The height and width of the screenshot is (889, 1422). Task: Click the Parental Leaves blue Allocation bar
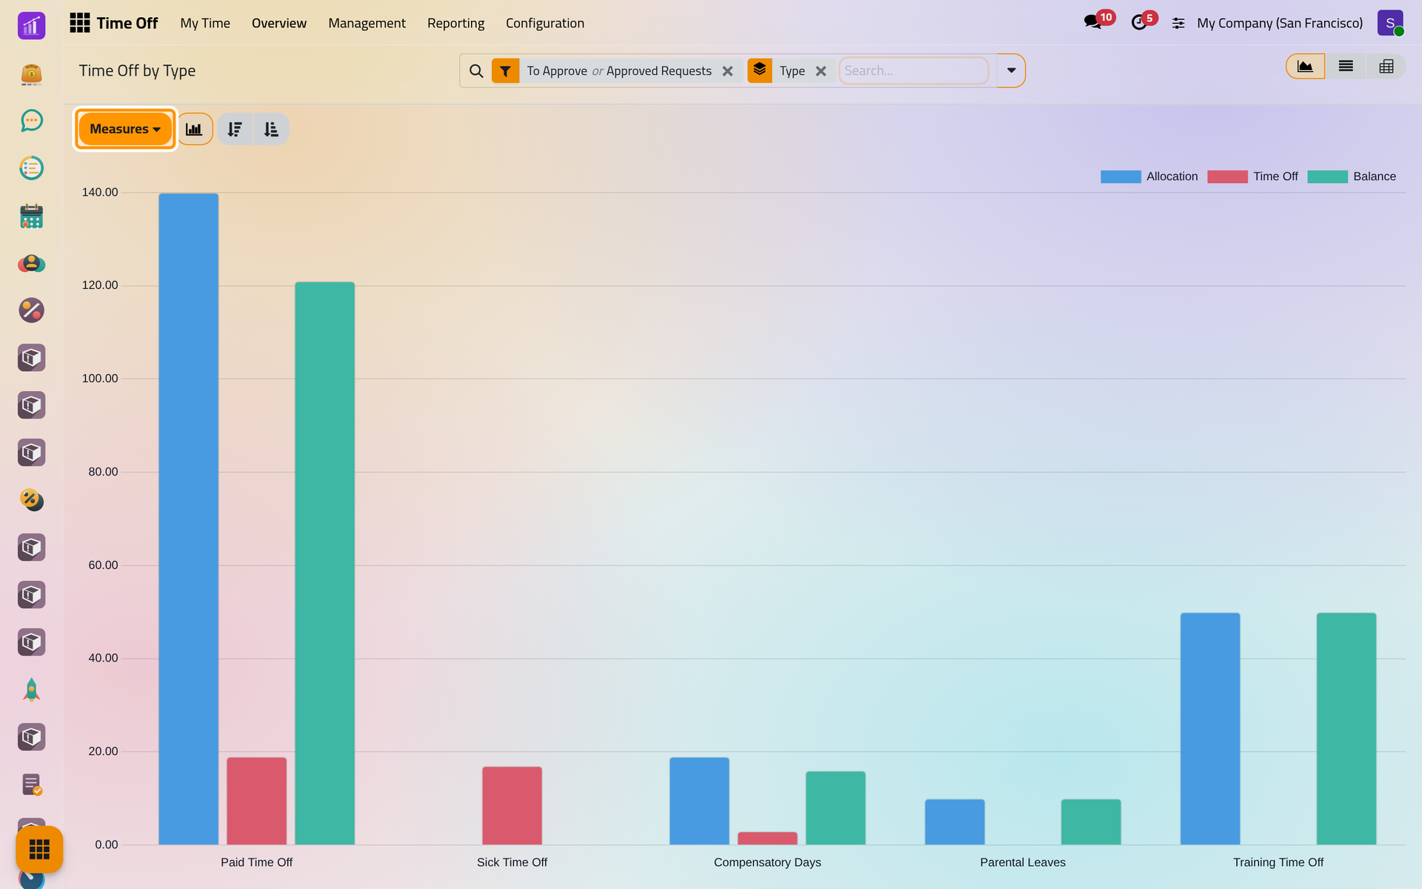tap(955, 822)
